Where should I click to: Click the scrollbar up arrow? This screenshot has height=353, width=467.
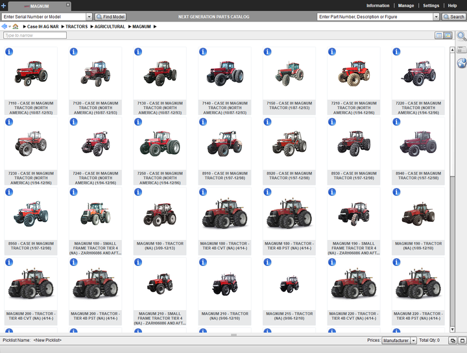pos(453,50)
